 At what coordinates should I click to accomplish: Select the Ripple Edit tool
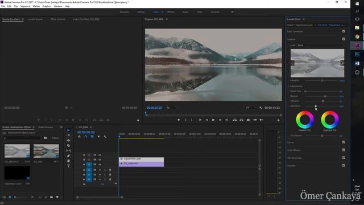point(68,141)
